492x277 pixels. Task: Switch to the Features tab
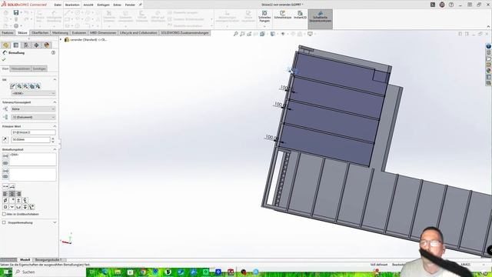click(8, 32)
